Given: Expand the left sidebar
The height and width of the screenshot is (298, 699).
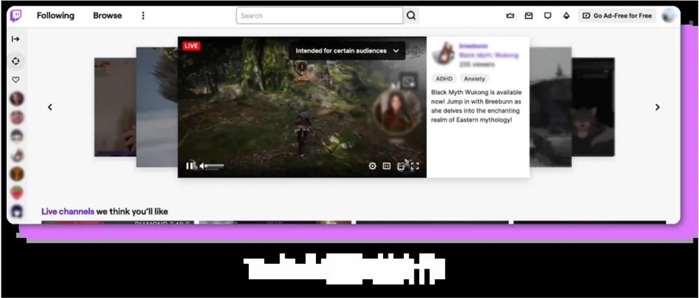Looking at the screenshot, I should [x=15, y=39].
